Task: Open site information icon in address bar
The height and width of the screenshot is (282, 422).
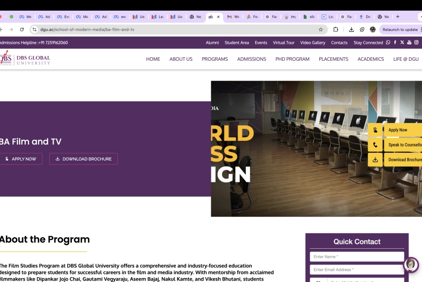Action: click(x=34, y=29)
